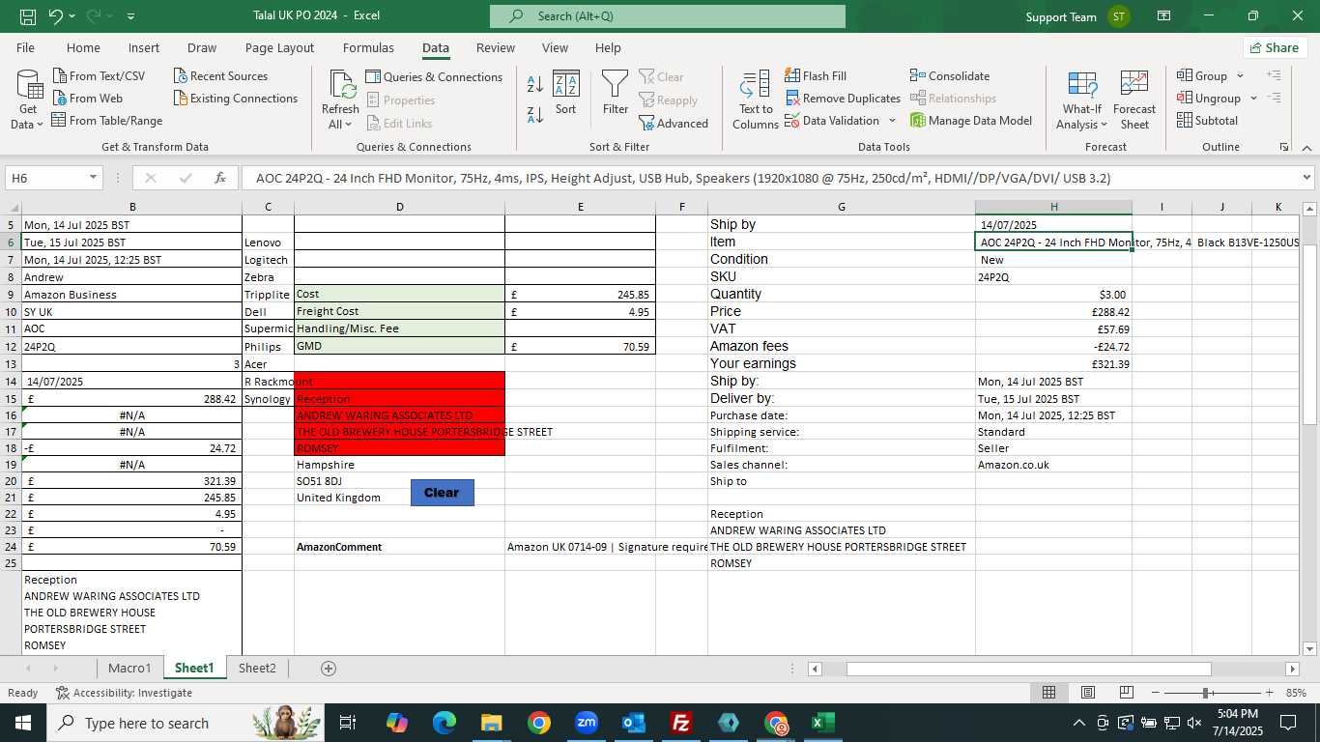This screenshot has width=1320, height=742.
Task: Collapse the ribbon
Action: coord(1306,147)
